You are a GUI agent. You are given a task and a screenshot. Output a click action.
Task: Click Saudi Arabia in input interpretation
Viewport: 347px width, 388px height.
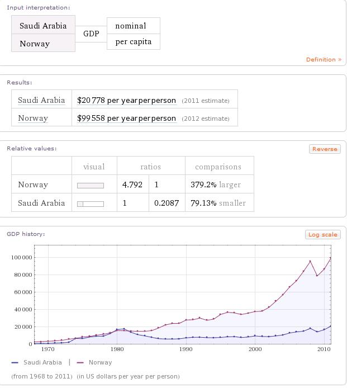[43, 26]
